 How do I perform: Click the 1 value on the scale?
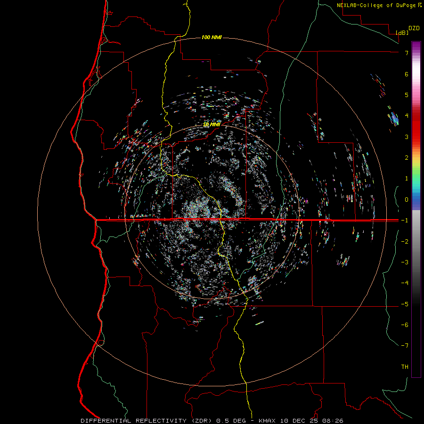pos(407,178)
